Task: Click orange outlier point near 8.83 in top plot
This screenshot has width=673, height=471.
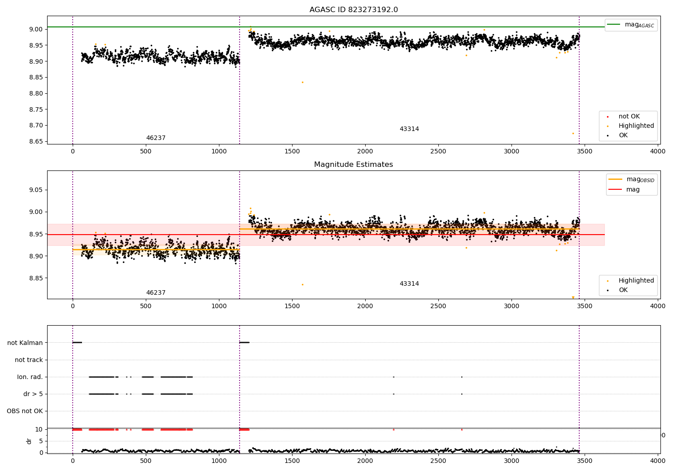Action: tap(302, 82)
